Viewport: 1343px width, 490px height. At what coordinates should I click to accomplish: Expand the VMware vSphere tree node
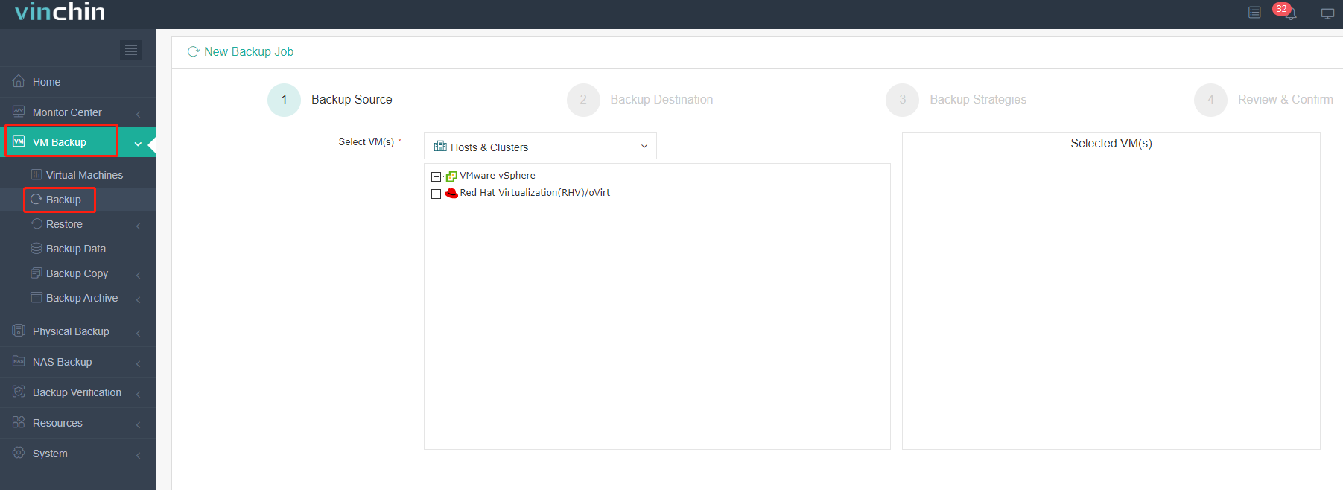(x=436, y=176)
